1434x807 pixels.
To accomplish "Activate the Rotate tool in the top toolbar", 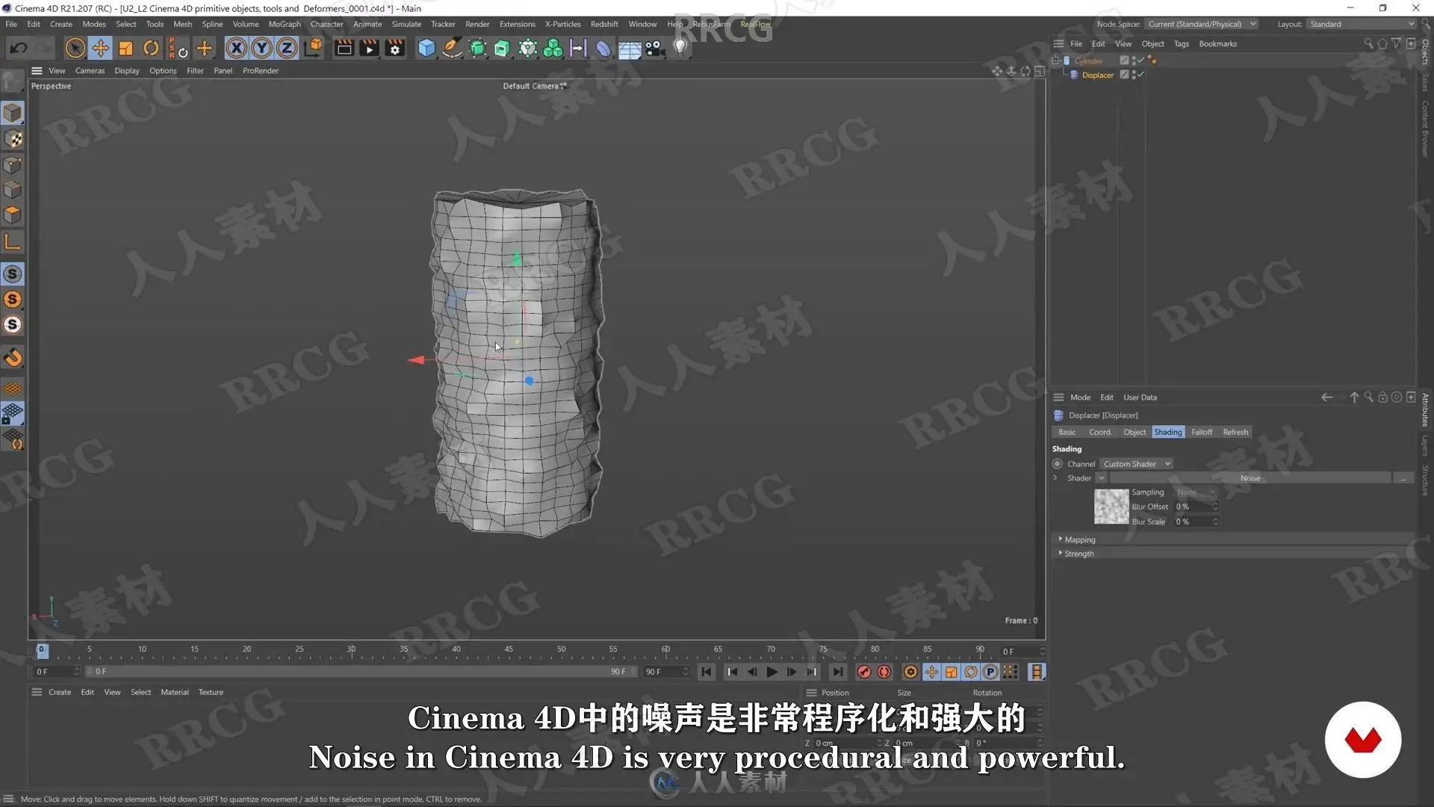I will click(x=151, y=49).
